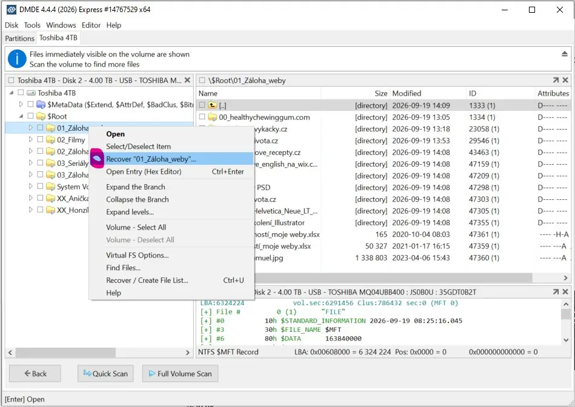Sort file list by Name column
Image resolution: width=575 pixels, height=407 pixels.
259,93
